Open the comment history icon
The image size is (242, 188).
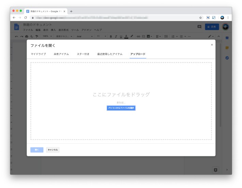[x=199, y=27]
